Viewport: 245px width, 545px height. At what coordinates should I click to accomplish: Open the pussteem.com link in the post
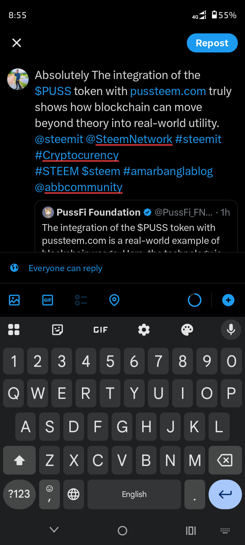click(x=168, y=91)
